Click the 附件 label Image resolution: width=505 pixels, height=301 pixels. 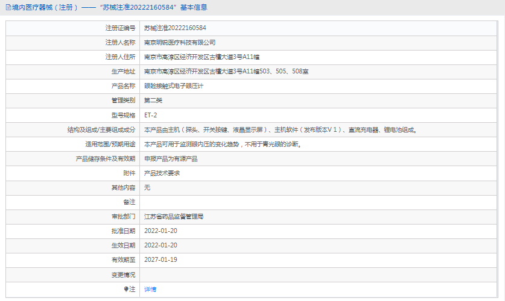point(130,173)
